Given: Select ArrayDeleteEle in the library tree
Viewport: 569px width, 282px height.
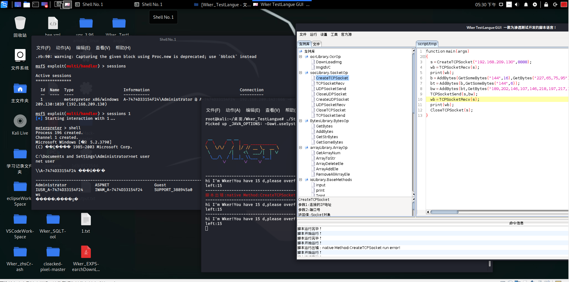Looking at the screenshot, I should (329, 164).
